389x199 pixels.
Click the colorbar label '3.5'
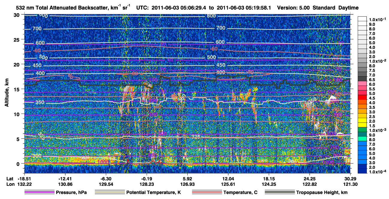(372, 107)
